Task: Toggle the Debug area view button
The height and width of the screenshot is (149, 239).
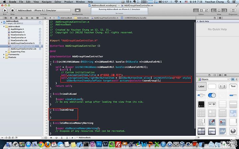Action: click(x=219, y=10)
